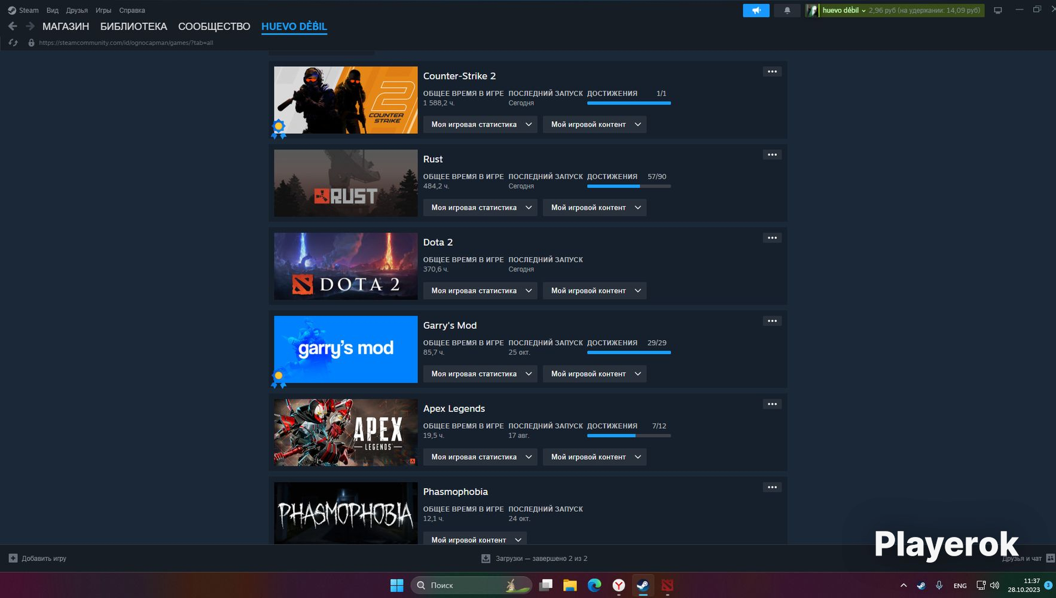The width and height of the screenshot is (1056, 598).
Task: Open the Игры menu
Action: pos(103,10)
